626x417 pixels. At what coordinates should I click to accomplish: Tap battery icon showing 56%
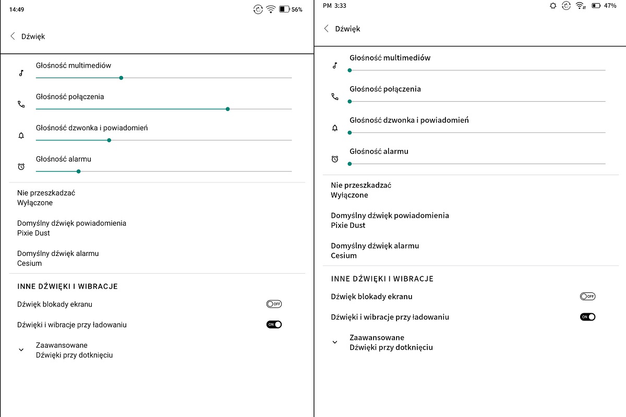point(284,9)
